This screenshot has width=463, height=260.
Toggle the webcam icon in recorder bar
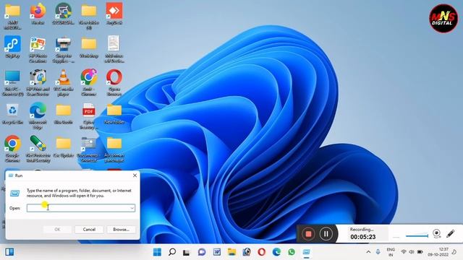point(437,233)
